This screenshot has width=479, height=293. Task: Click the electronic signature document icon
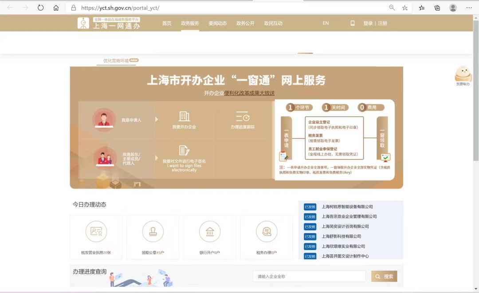coord(184,150)
